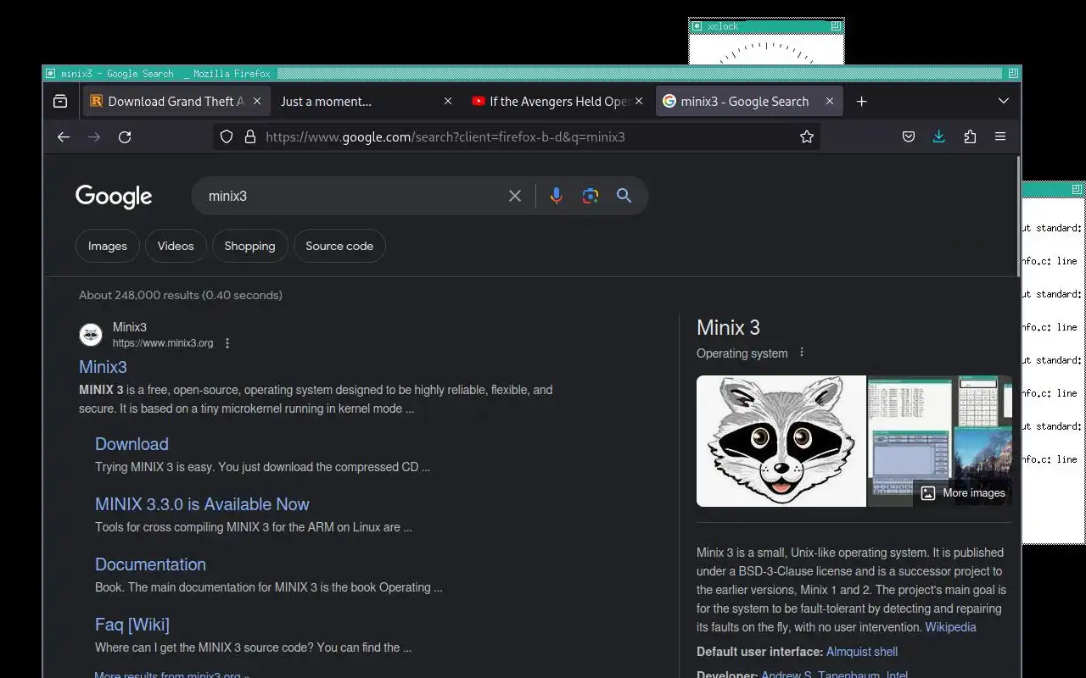Clear the Google search box text
1086x678 pixels.
(x=515, y=196)
